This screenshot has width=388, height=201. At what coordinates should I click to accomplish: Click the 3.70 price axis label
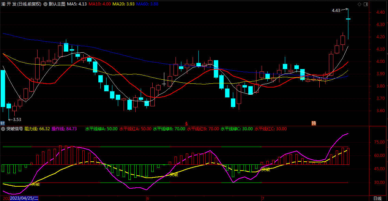pos(380,98)
